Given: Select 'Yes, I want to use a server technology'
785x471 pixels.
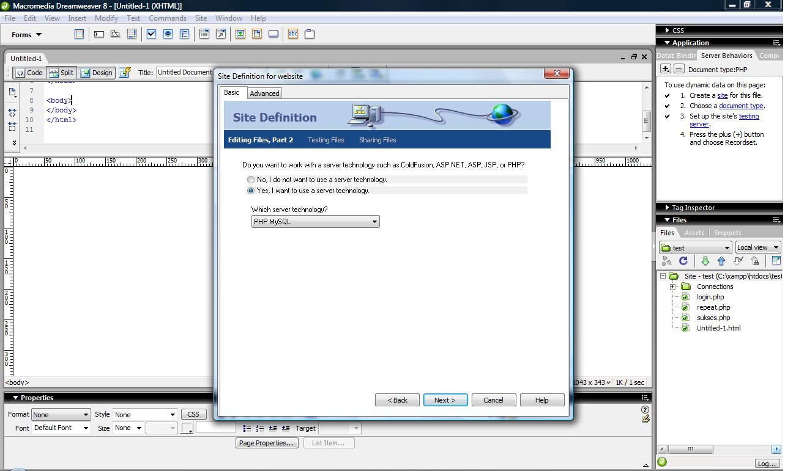Looking at the screenshot, I should pos(251,190).
